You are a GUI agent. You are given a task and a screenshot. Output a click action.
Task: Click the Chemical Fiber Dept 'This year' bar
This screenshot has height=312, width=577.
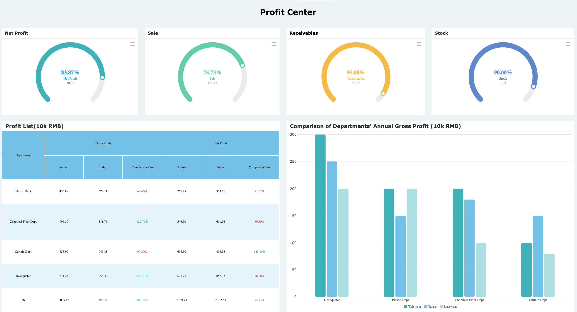tap(458, 243)
